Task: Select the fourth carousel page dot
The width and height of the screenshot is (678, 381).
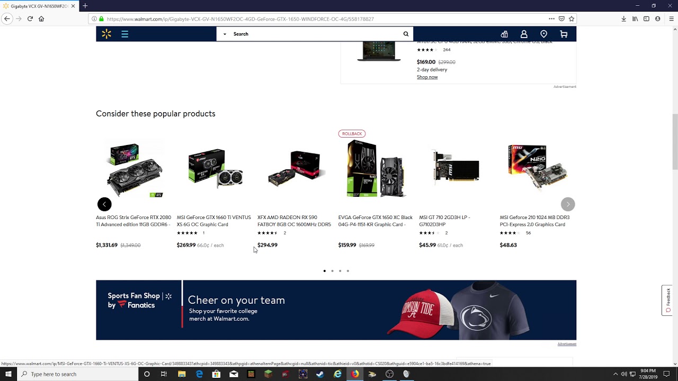Action: coord(348,271)
